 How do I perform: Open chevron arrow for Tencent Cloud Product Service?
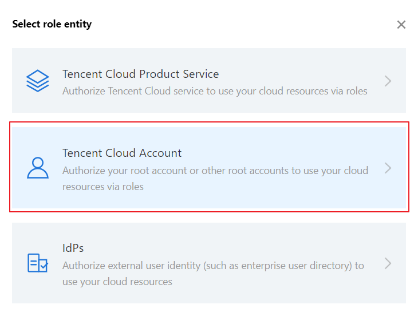click(388, 81)
